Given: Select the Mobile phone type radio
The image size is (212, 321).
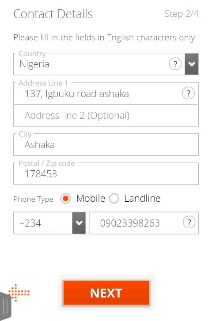Looking at the screenshot, I should (x=65, y=198).
